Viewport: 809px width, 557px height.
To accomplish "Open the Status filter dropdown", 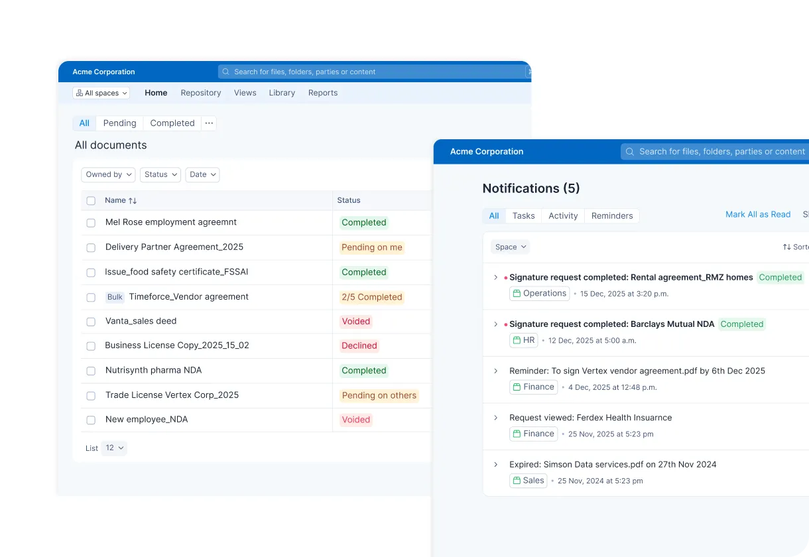I will 160,174.
